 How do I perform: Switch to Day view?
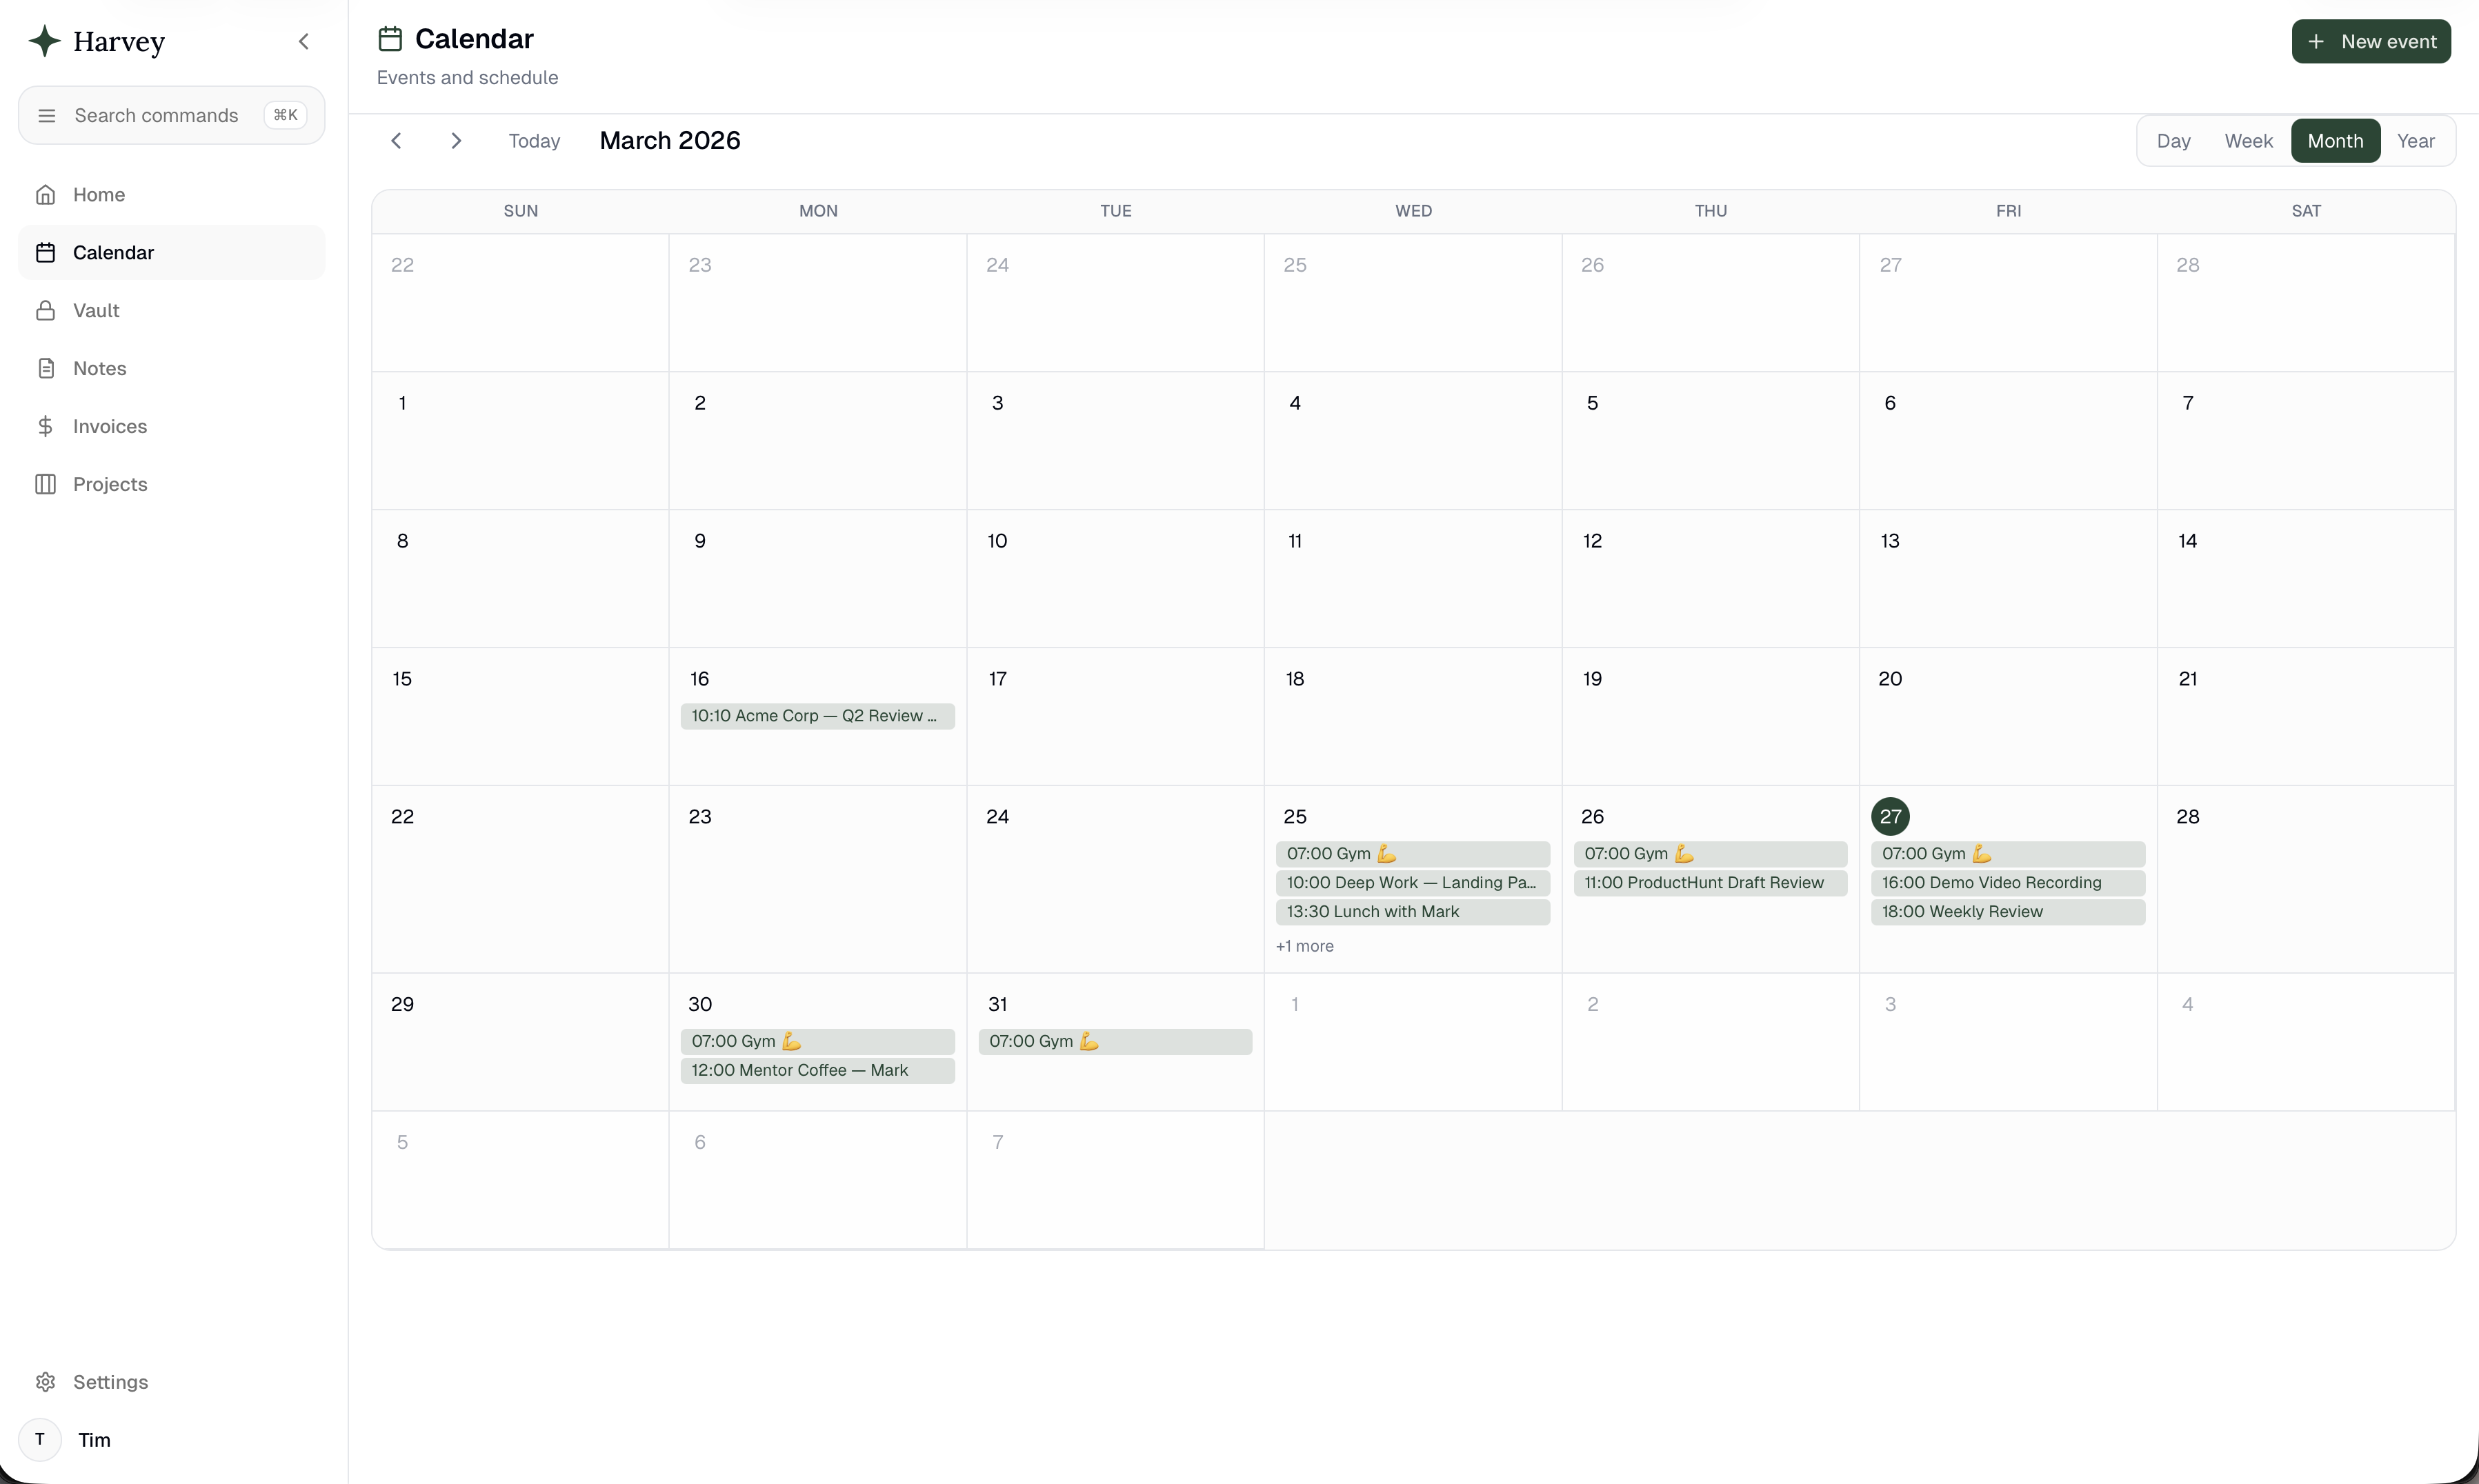[2173, 141]
